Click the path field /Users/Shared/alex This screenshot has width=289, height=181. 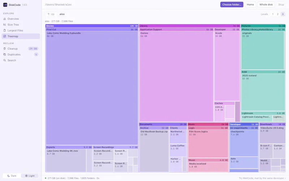58,5
